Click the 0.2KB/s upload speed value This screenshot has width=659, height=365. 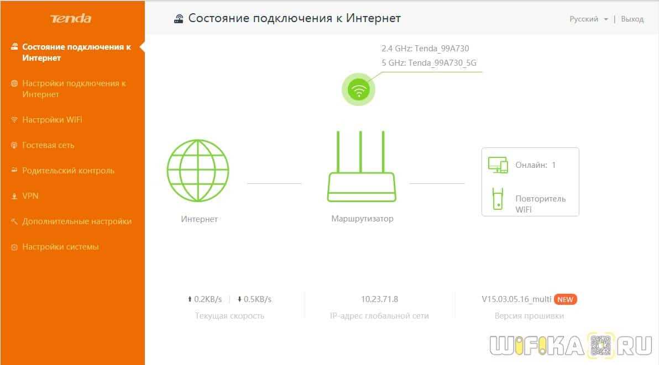point(208,299)
